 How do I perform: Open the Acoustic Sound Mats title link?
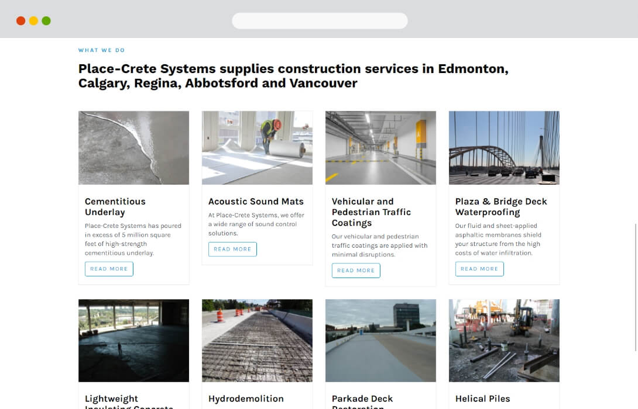256,202
